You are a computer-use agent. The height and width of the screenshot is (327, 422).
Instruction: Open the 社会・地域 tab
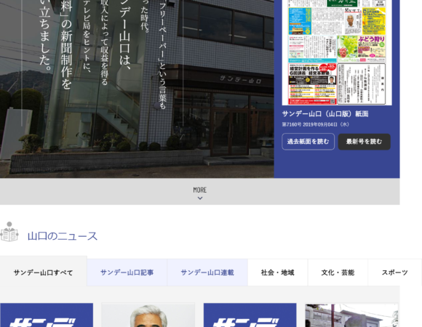[x=277, y=272]
